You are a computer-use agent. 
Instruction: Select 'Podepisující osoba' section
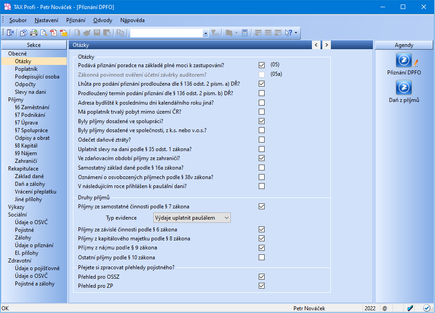37,77
